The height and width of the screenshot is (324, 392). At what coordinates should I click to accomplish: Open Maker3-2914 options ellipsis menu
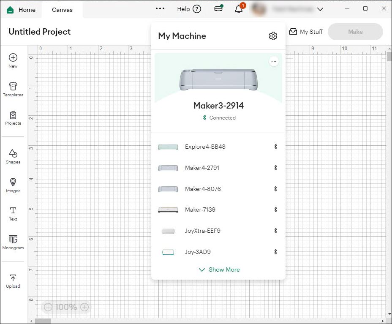click(274, 61)
